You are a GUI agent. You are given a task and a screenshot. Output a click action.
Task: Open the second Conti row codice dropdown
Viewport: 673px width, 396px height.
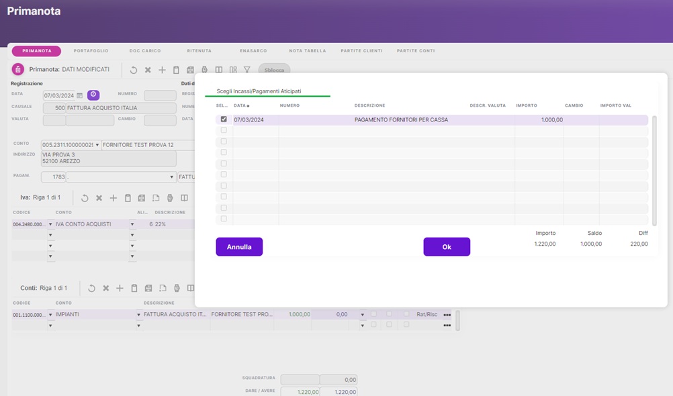pyautogui.click(x=50, y=326)
